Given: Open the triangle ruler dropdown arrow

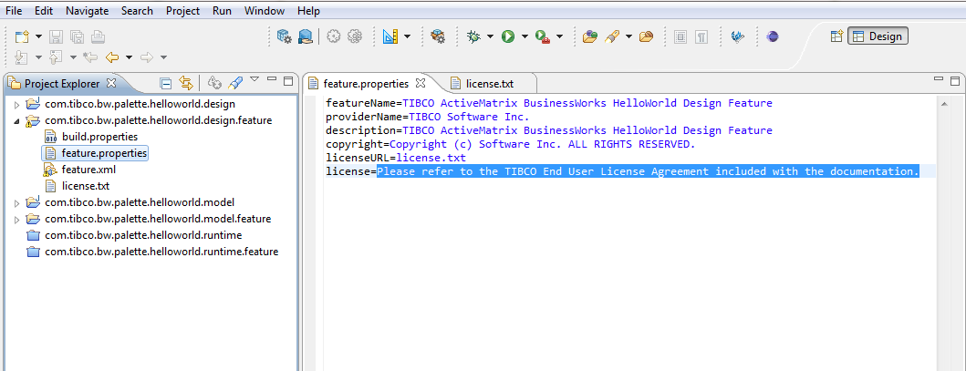Looking at the screenshot, I should click(407, 37).
